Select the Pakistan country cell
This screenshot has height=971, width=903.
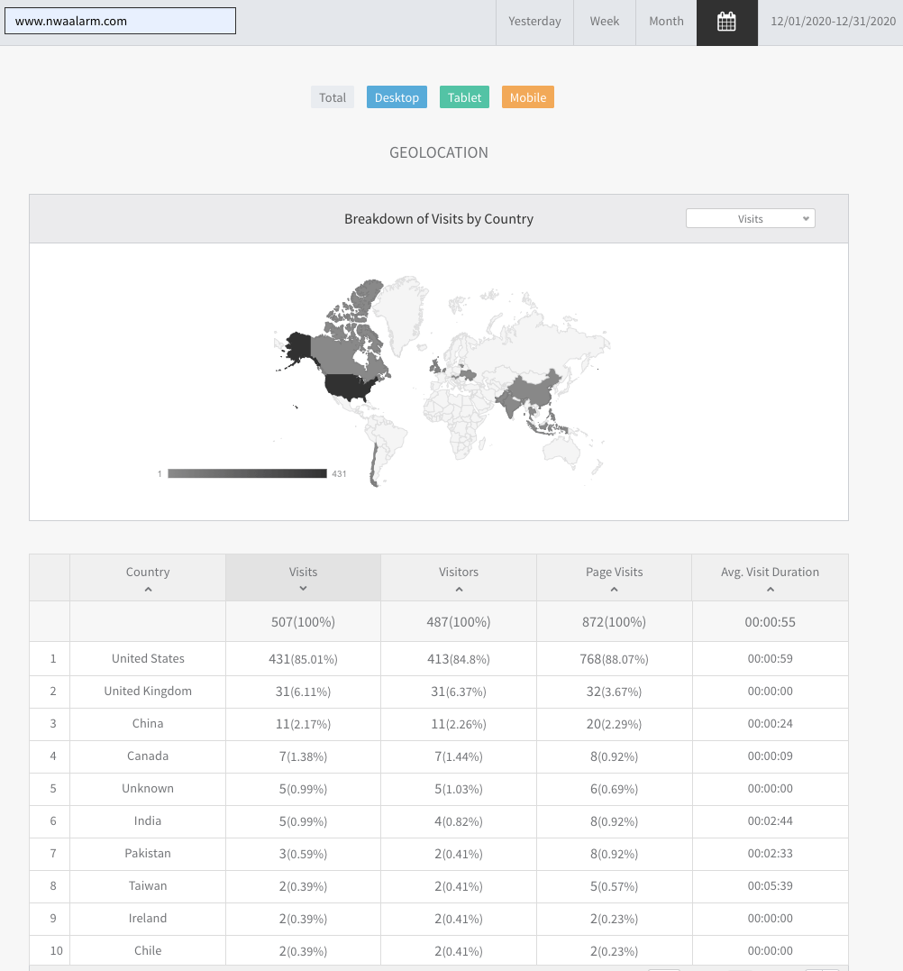click(x=148, y=853)
